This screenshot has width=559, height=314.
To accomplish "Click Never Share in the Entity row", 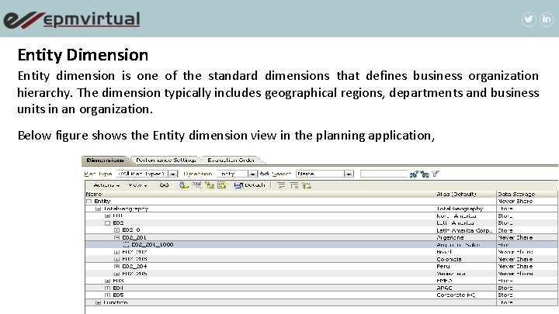I will 516,201.
